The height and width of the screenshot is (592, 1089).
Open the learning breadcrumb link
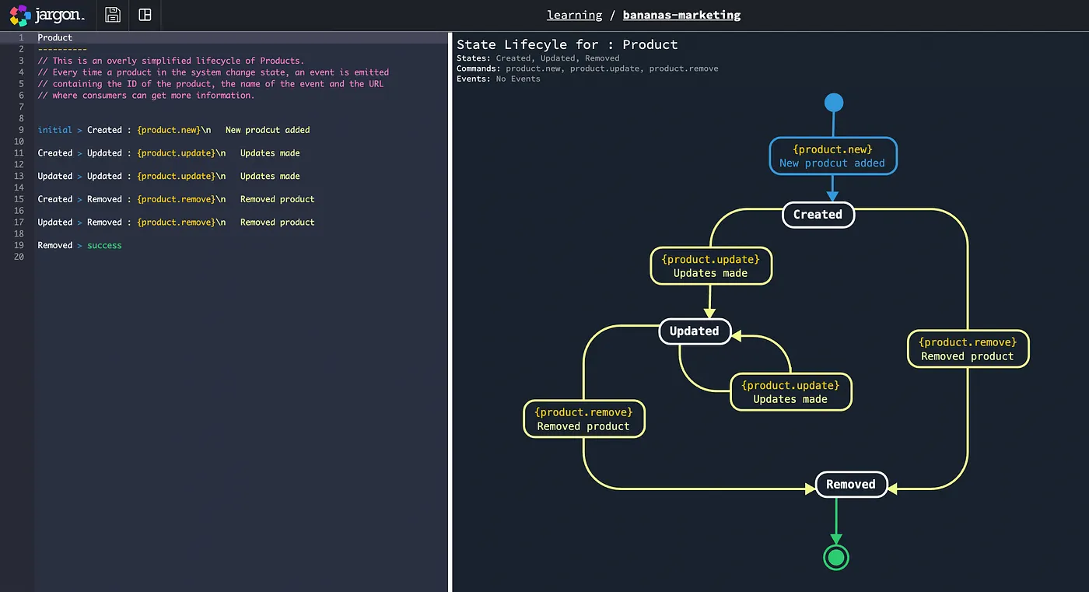point(574,15)
